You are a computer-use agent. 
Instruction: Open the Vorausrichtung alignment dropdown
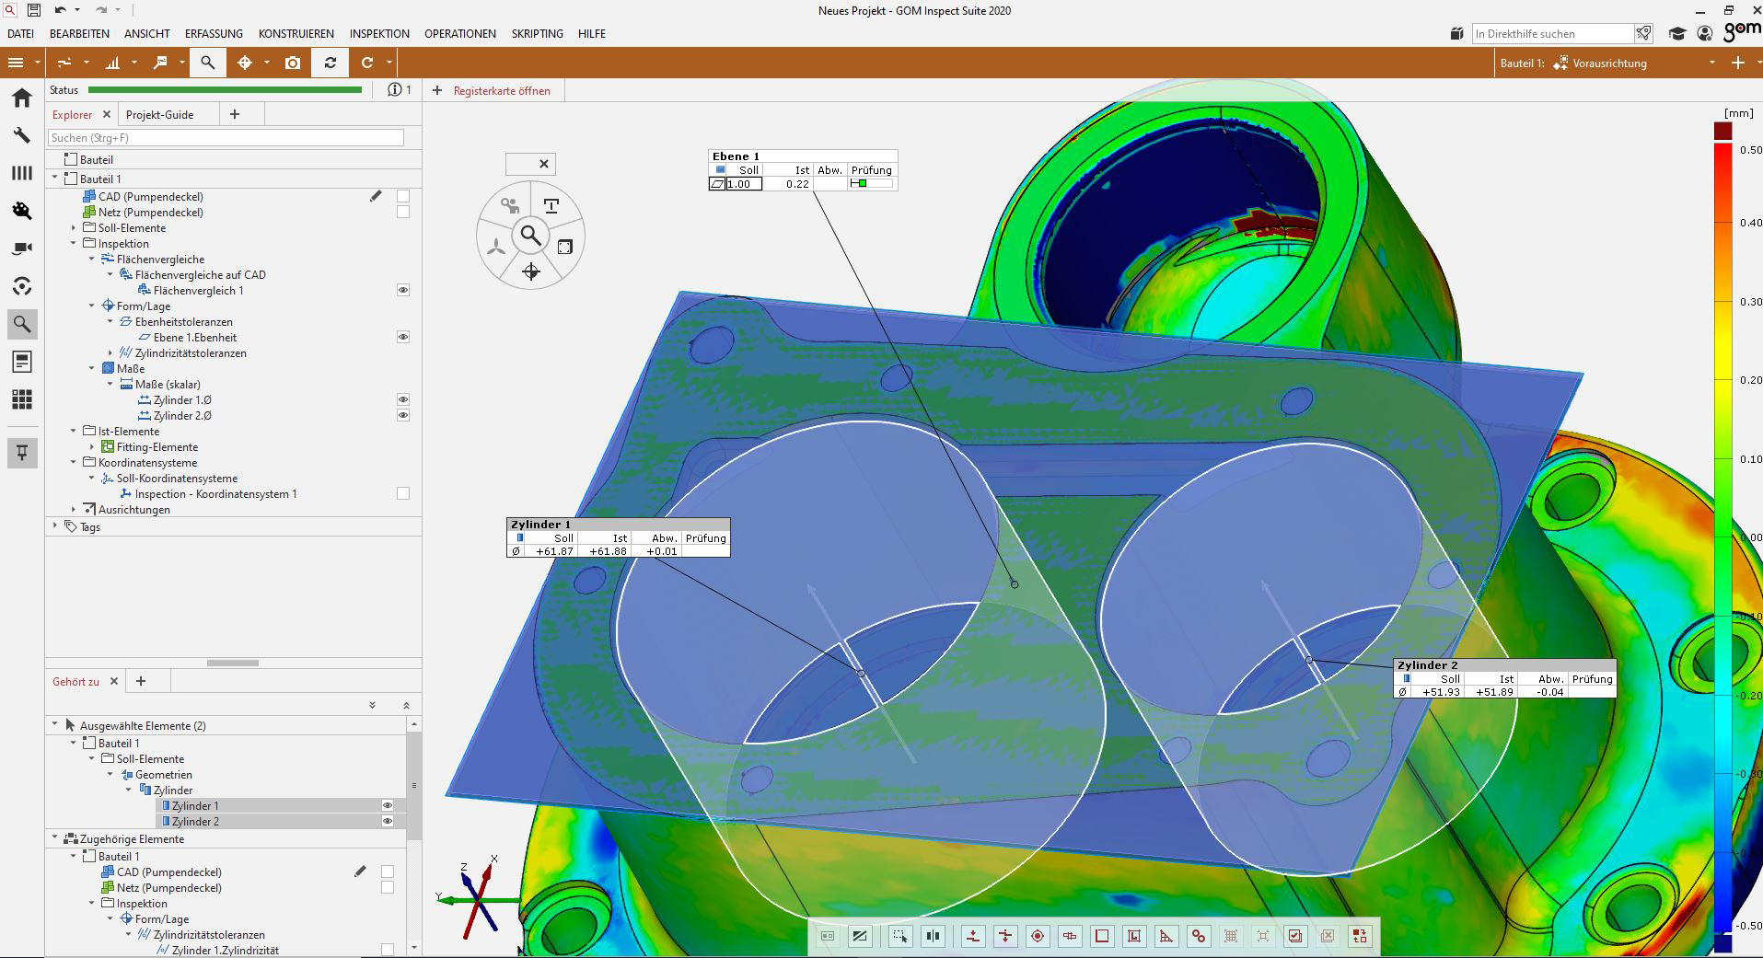pos(1711,63)
